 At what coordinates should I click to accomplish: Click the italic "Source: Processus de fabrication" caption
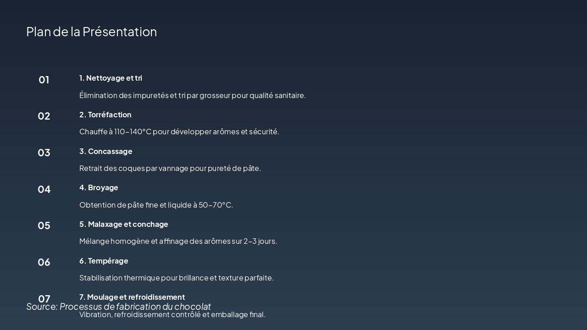click(118, 307)
